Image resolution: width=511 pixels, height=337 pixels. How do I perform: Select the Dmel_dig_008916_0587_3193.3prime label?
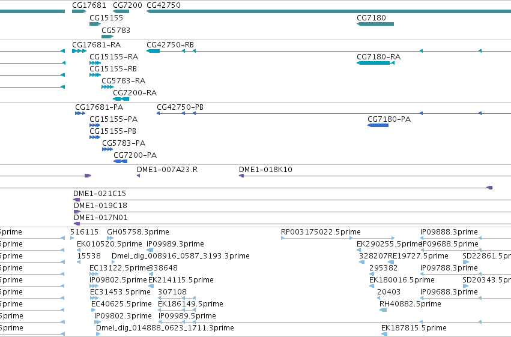[x=181, y=256]
